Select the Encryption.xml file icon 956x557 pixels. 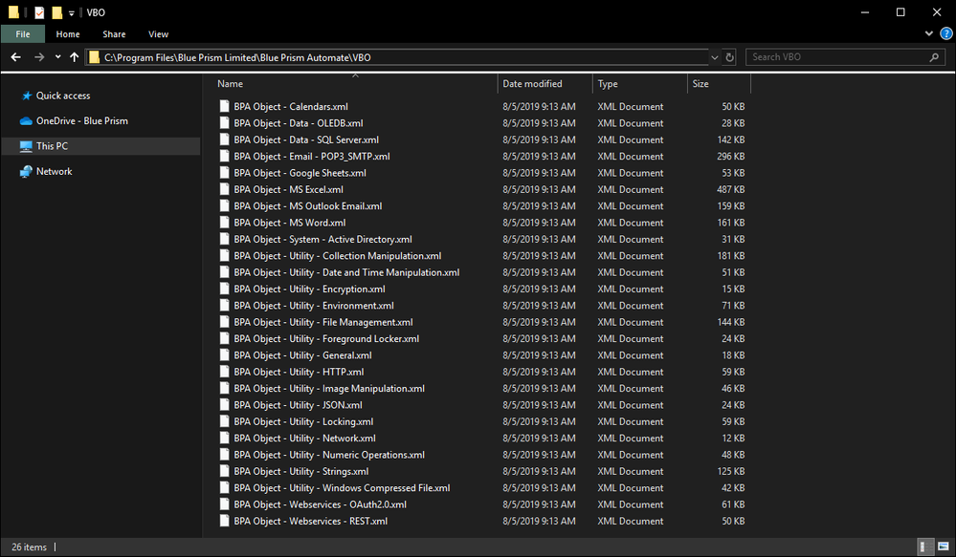(x=224, y=289)
